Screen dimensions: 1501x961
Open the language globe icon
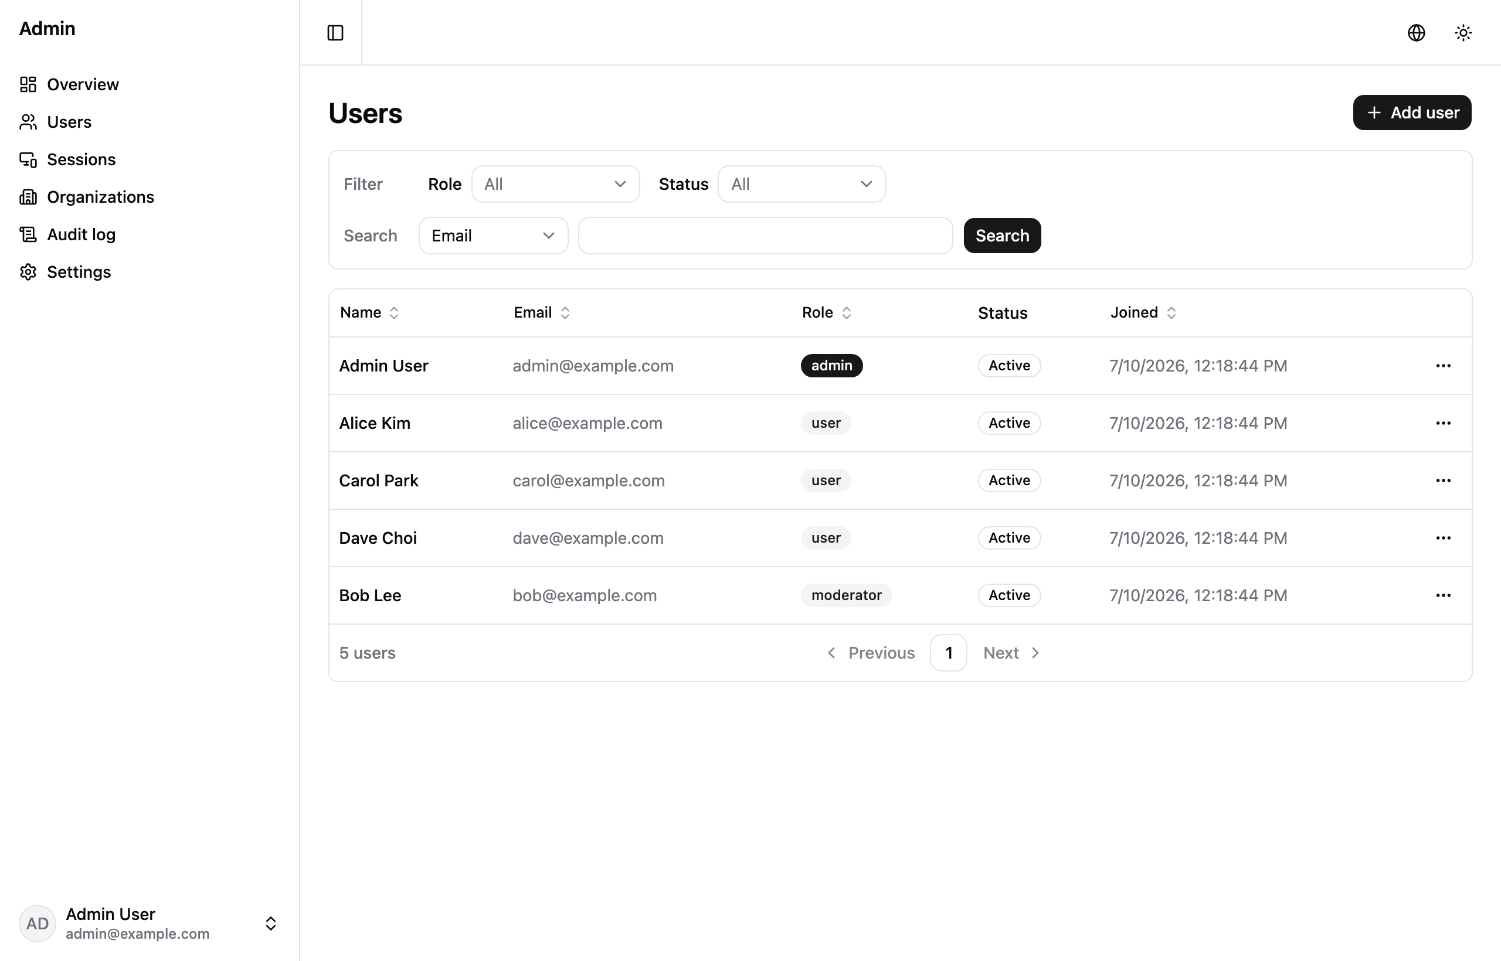[1416, 32]
